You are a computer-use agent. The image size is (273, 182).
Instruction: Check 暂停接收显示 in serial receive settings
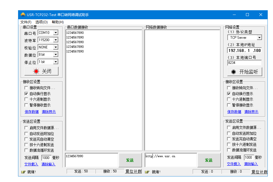pyautogui.click(x=26, y=105)
